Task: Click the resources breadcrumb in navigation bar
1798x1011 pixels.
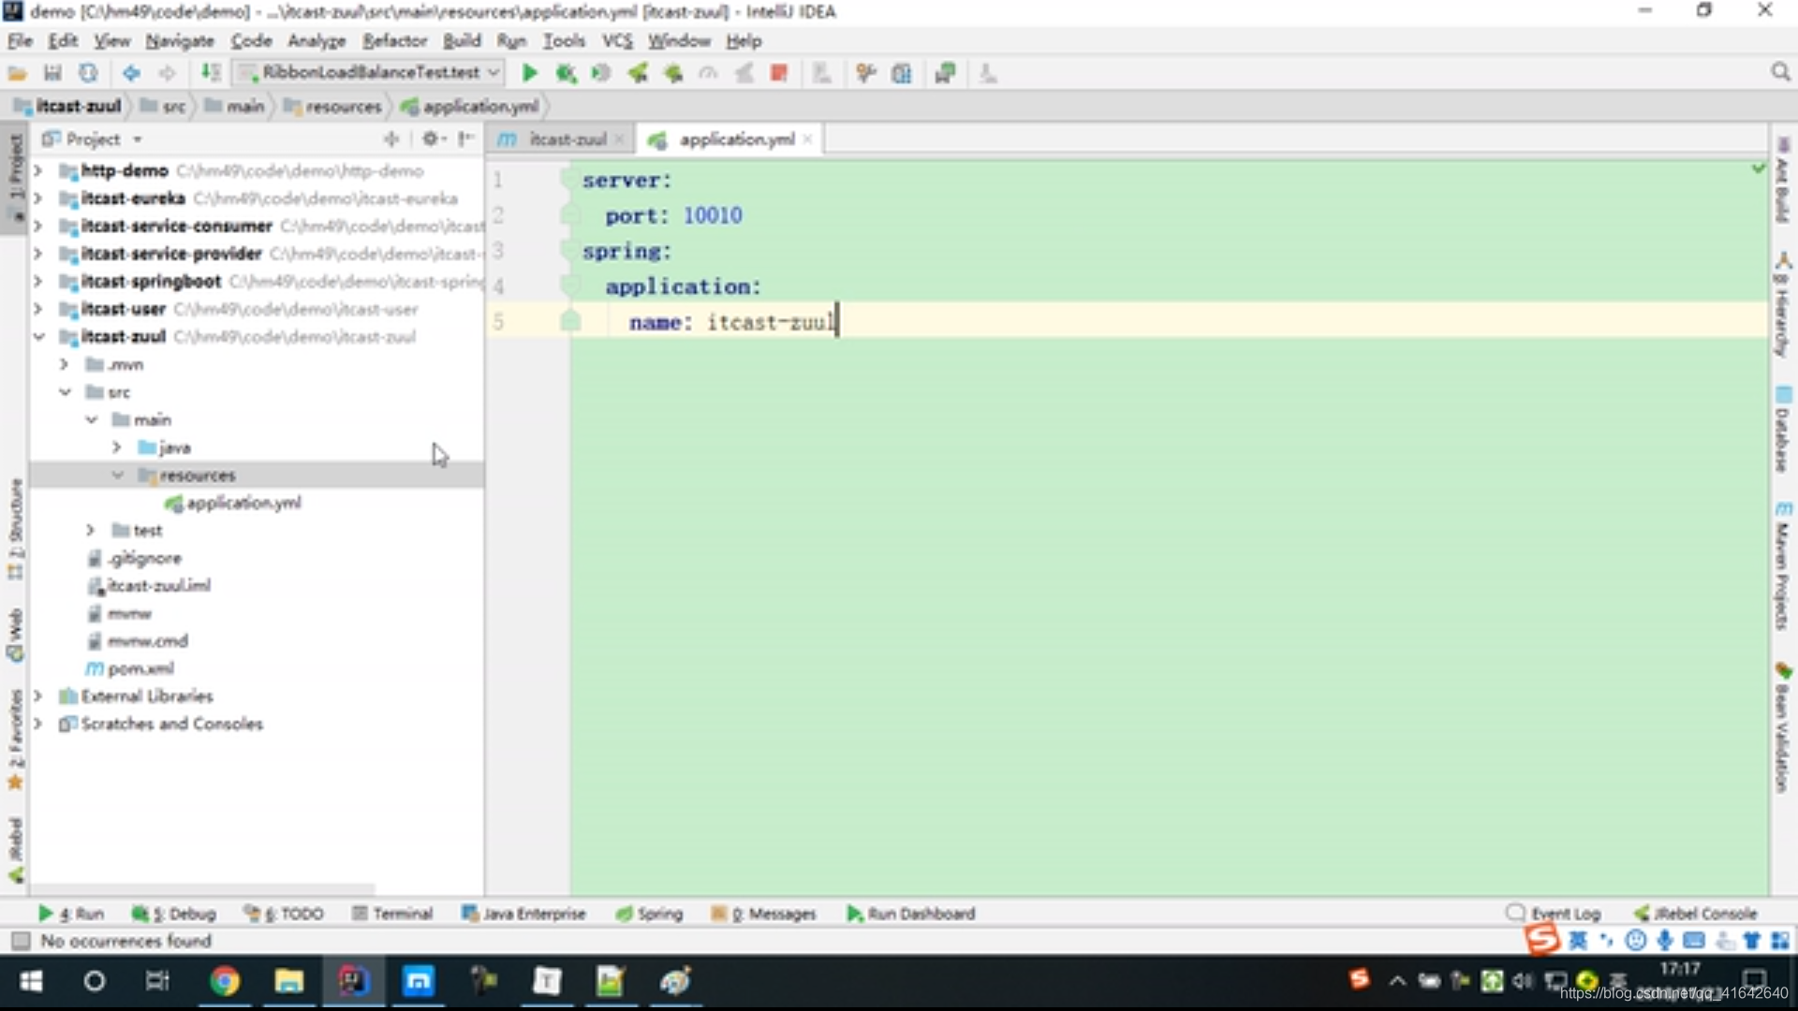Action: pos(333,106)
